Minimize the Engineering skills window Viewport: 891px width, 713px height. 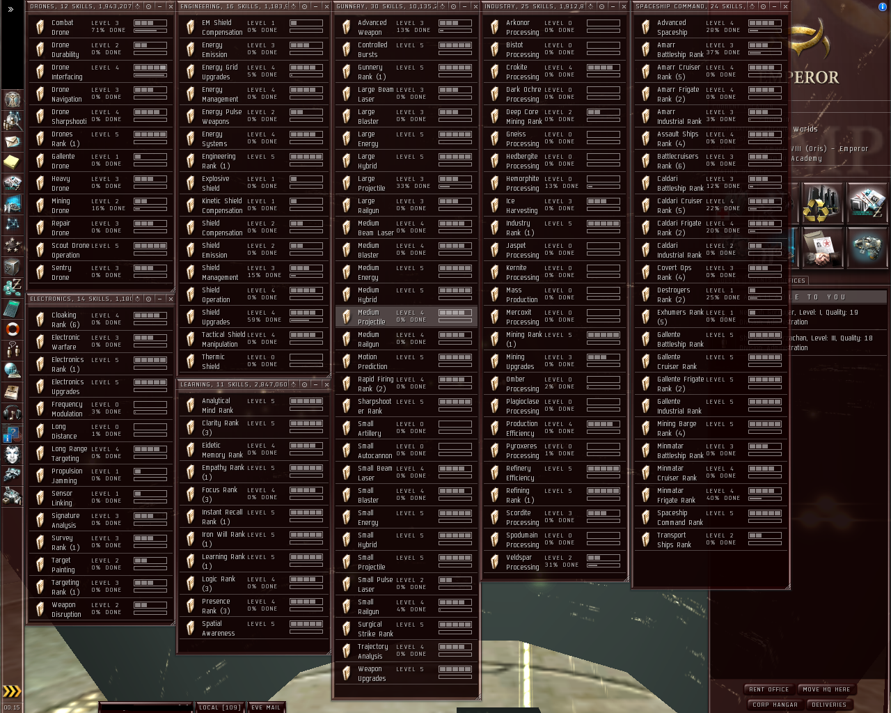[x=315, y=6]
